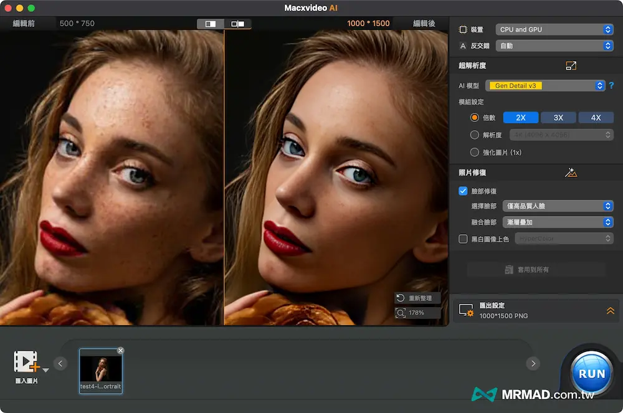This screenshot has height=413, width=623.
Task: Select the scale multiplier radio button
Action: pyautogui.click(x=475, y=118)
